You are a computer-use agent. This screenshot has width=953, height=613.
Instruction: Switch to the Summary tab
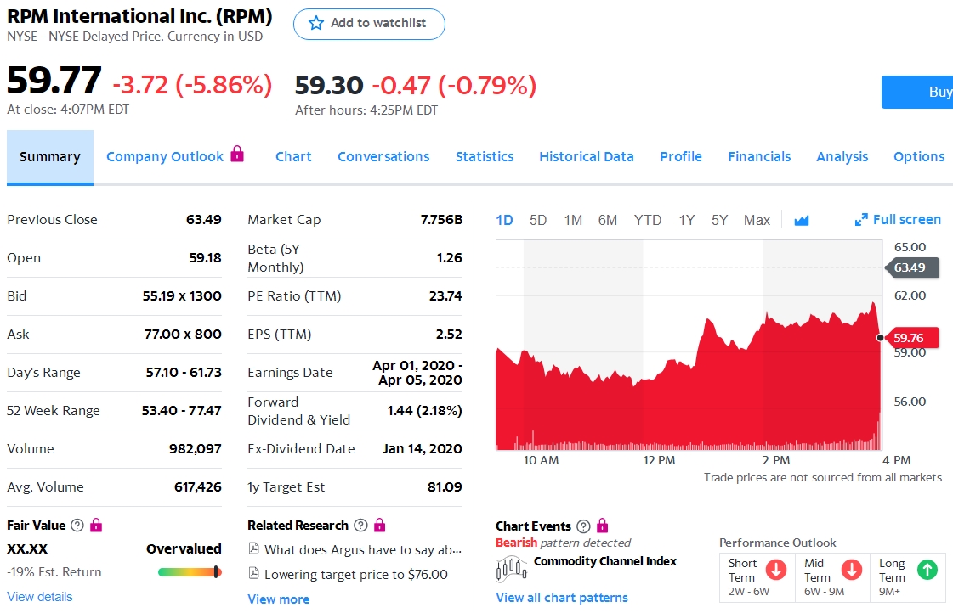pyautogui.click(x=50, y=156)
